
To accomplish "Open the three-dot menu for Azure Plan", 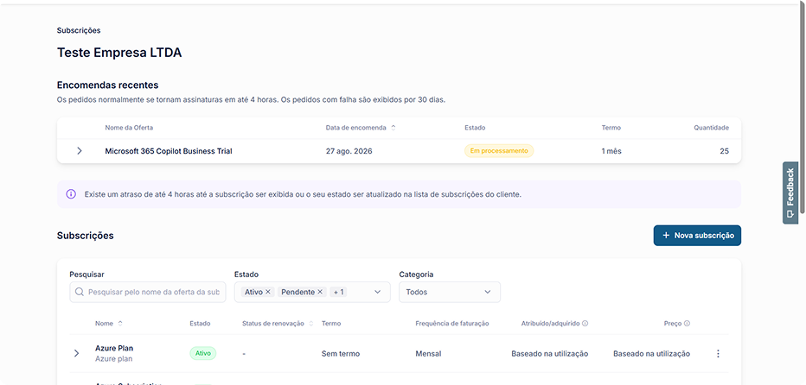I will click(x=718, y=354).
